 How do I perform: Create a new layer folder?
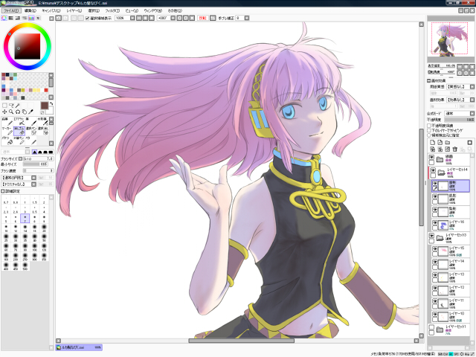448,142
